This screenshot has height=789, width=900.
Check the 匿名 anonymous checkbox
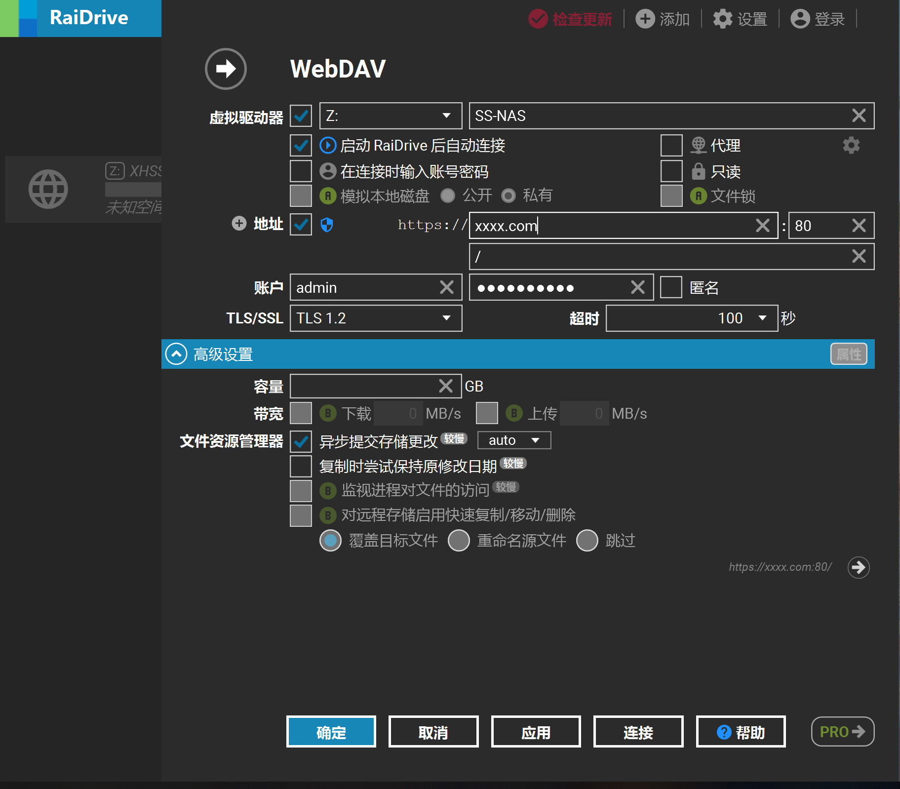click(x=671, y=287)
